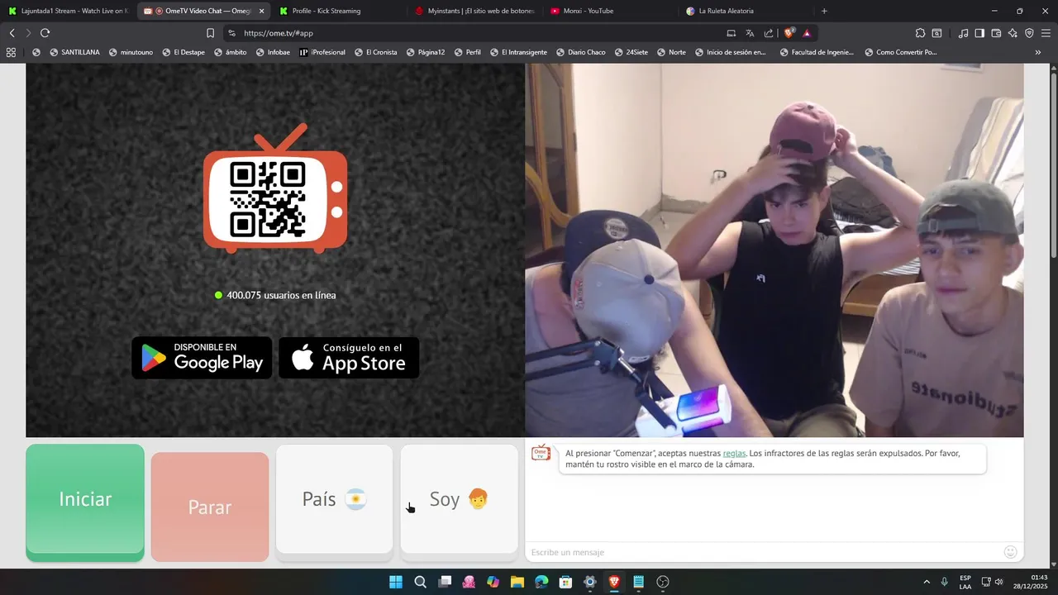Viewport: 1058px width, 595px height.
Task: Toggle the browser sidebar panel icon
Action: point(979,33)
